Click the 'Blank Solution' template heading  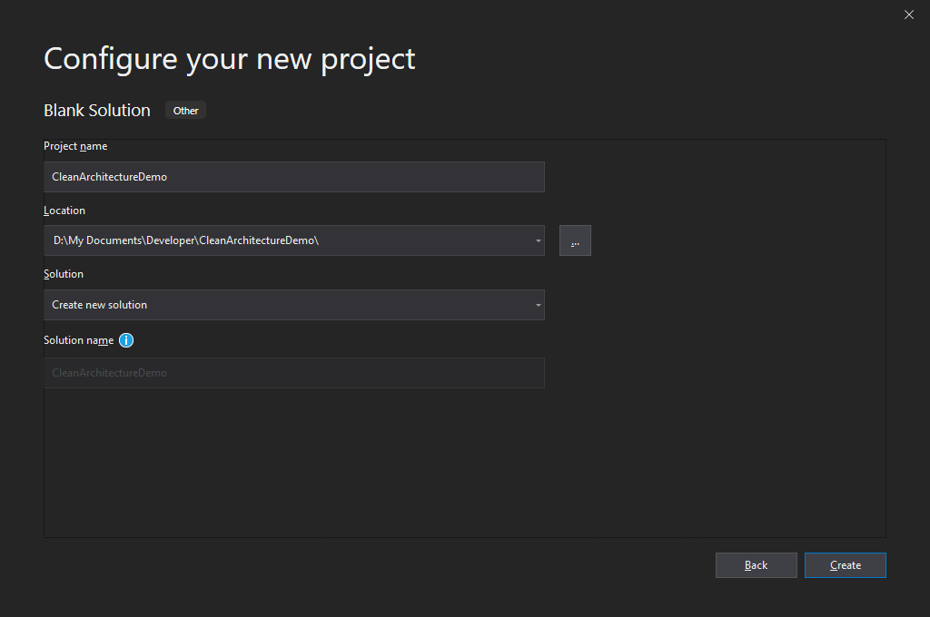[97, 111]
